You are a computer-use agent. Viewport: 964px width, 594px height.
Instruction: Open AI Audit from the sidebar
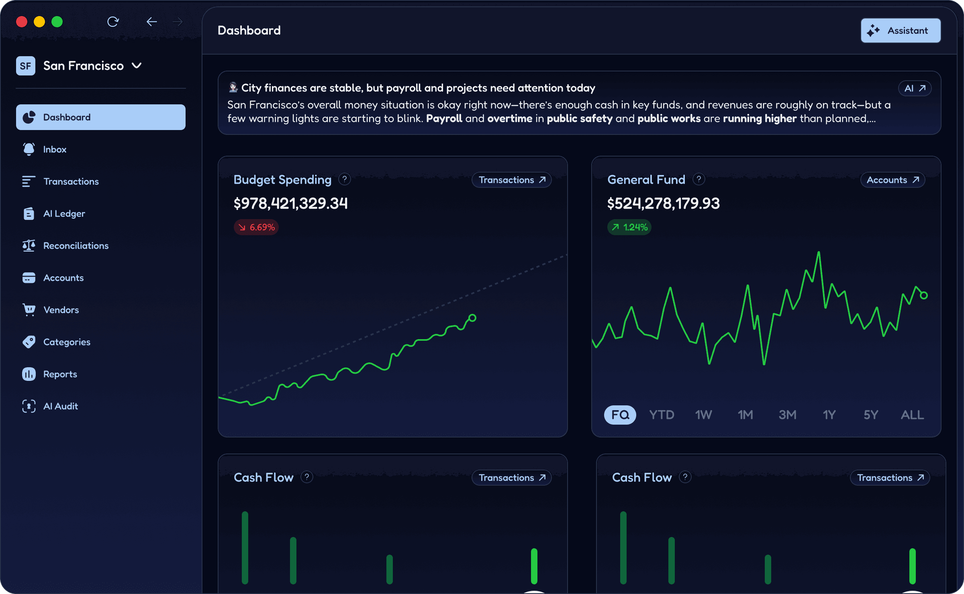(x=61, y=406)
